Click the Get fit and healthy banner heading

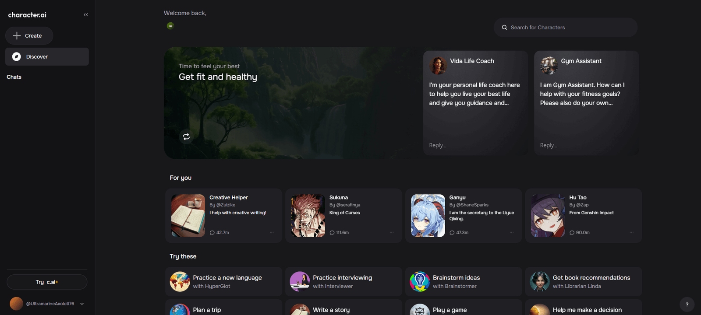coord(218,77)
